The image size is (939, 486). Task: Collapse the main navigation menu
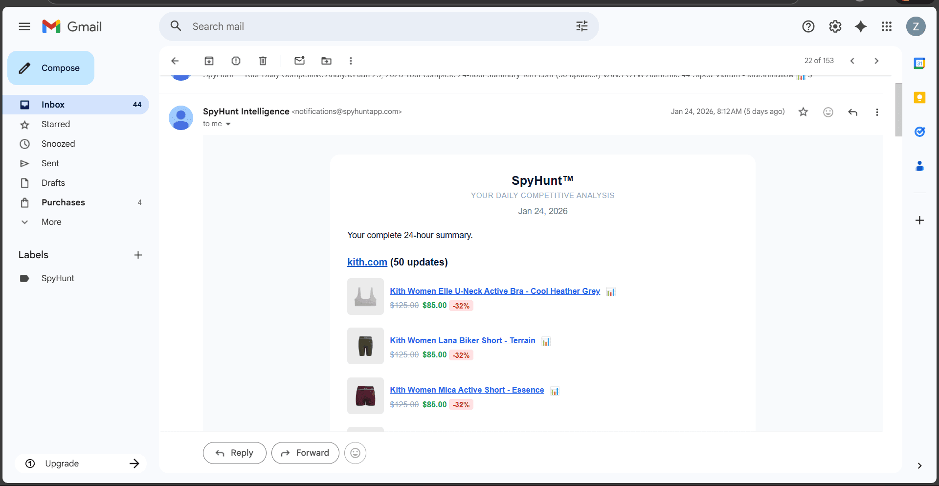(x=24, y=26)
